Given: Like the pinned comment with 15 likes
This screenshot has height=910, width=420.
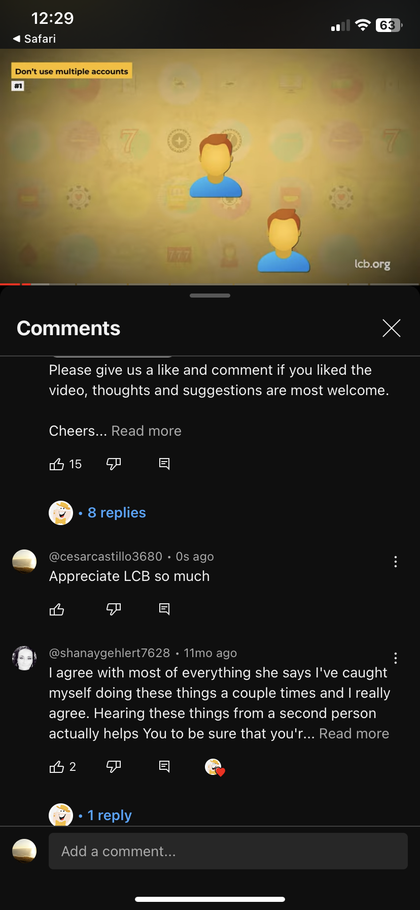Looking at the screenshot, I should [x=57, y=464].
